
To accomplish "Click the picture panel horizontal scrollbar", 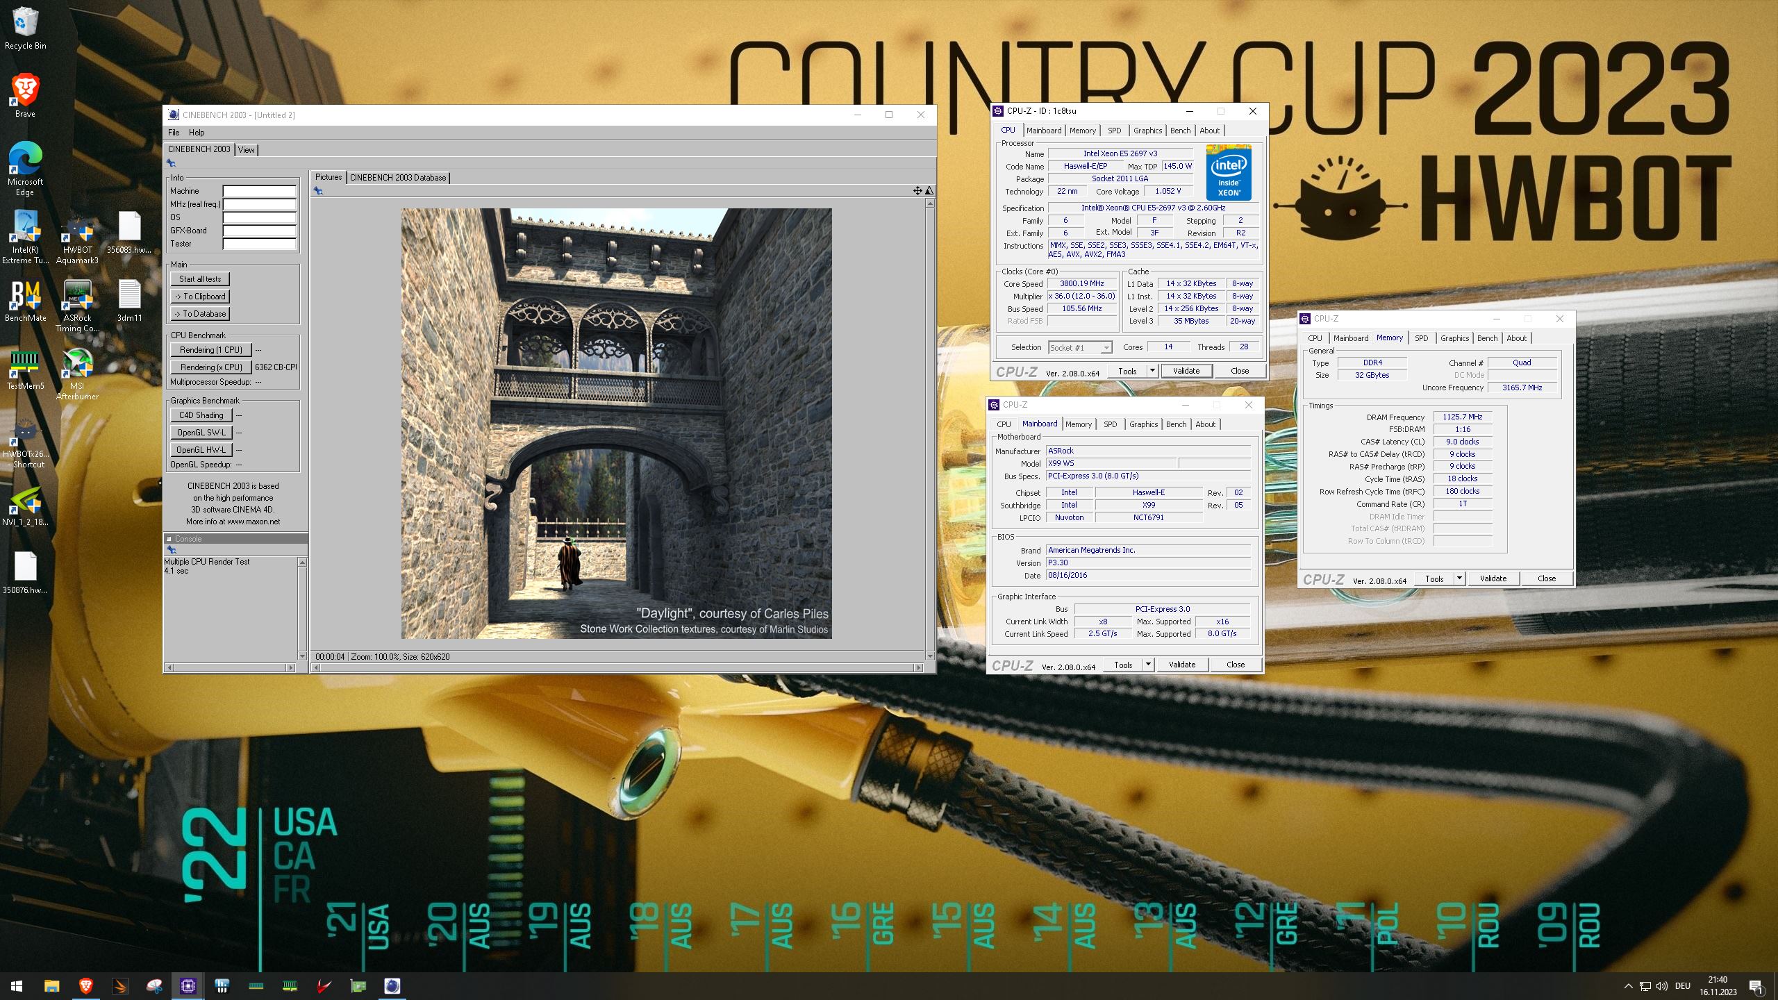I will [x=617, y=667].
